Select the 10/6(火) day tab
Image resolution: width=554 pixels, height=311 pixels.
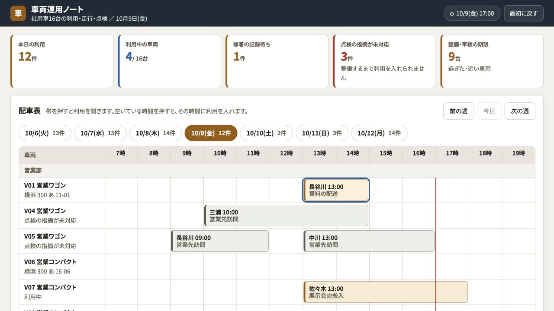pos(45,133)
